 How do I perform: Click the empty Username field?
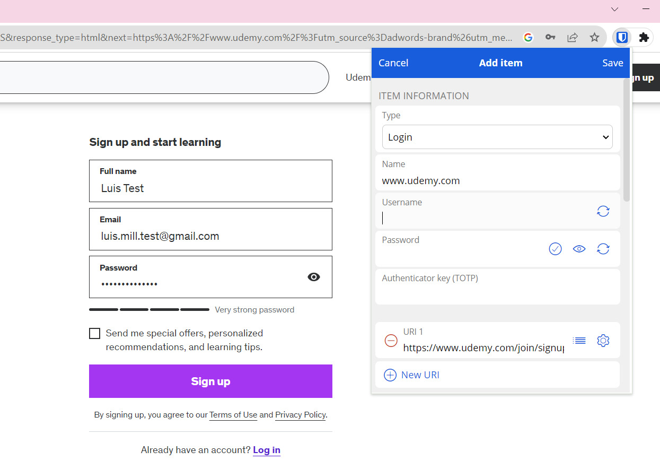click(x=477, y=218)
